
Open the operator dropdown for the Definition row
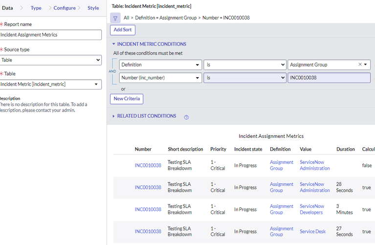[245, 65]
